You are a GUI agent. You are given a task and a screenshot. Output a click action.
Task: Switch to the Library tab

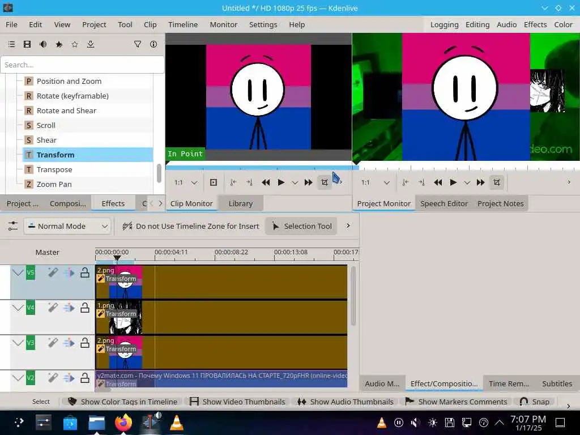point(240,203)
